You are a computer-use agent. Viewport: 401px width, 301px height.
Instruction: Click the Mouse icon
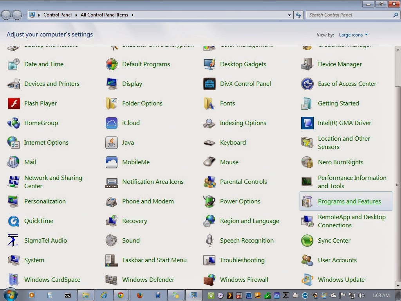click(210, 162)
